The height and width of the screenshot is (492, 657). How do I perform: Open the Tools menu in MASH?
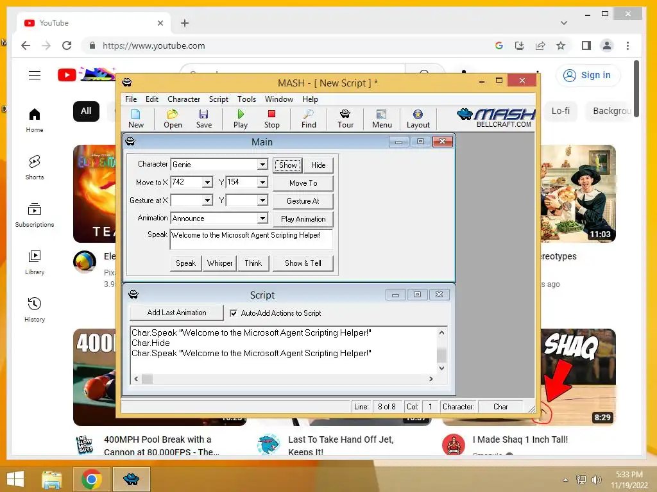click(x=246, y=99)
